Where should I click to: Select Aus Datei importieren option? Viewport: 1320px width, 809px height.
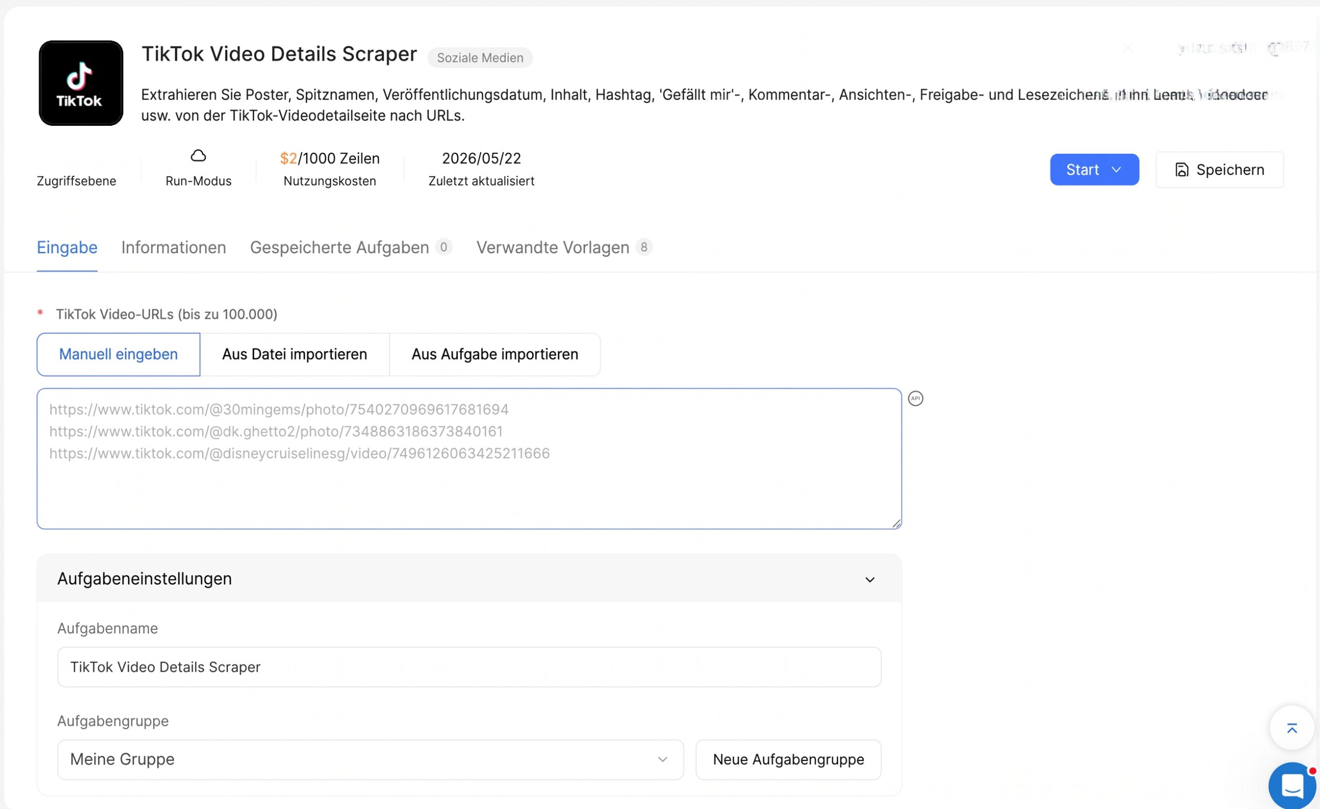(x=294, y=354)
